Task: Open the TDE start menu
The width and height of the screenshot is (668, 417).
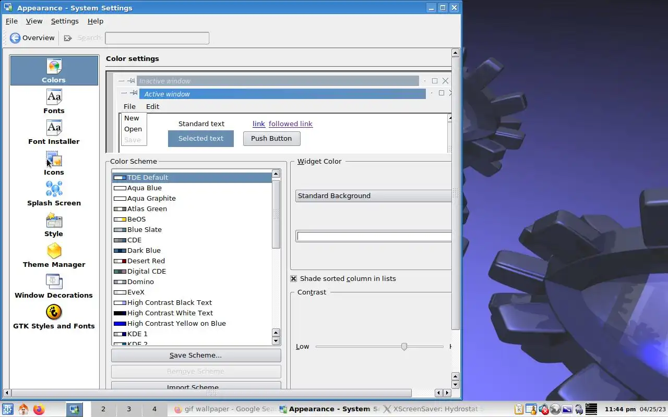Action: [x=8, y=409]
